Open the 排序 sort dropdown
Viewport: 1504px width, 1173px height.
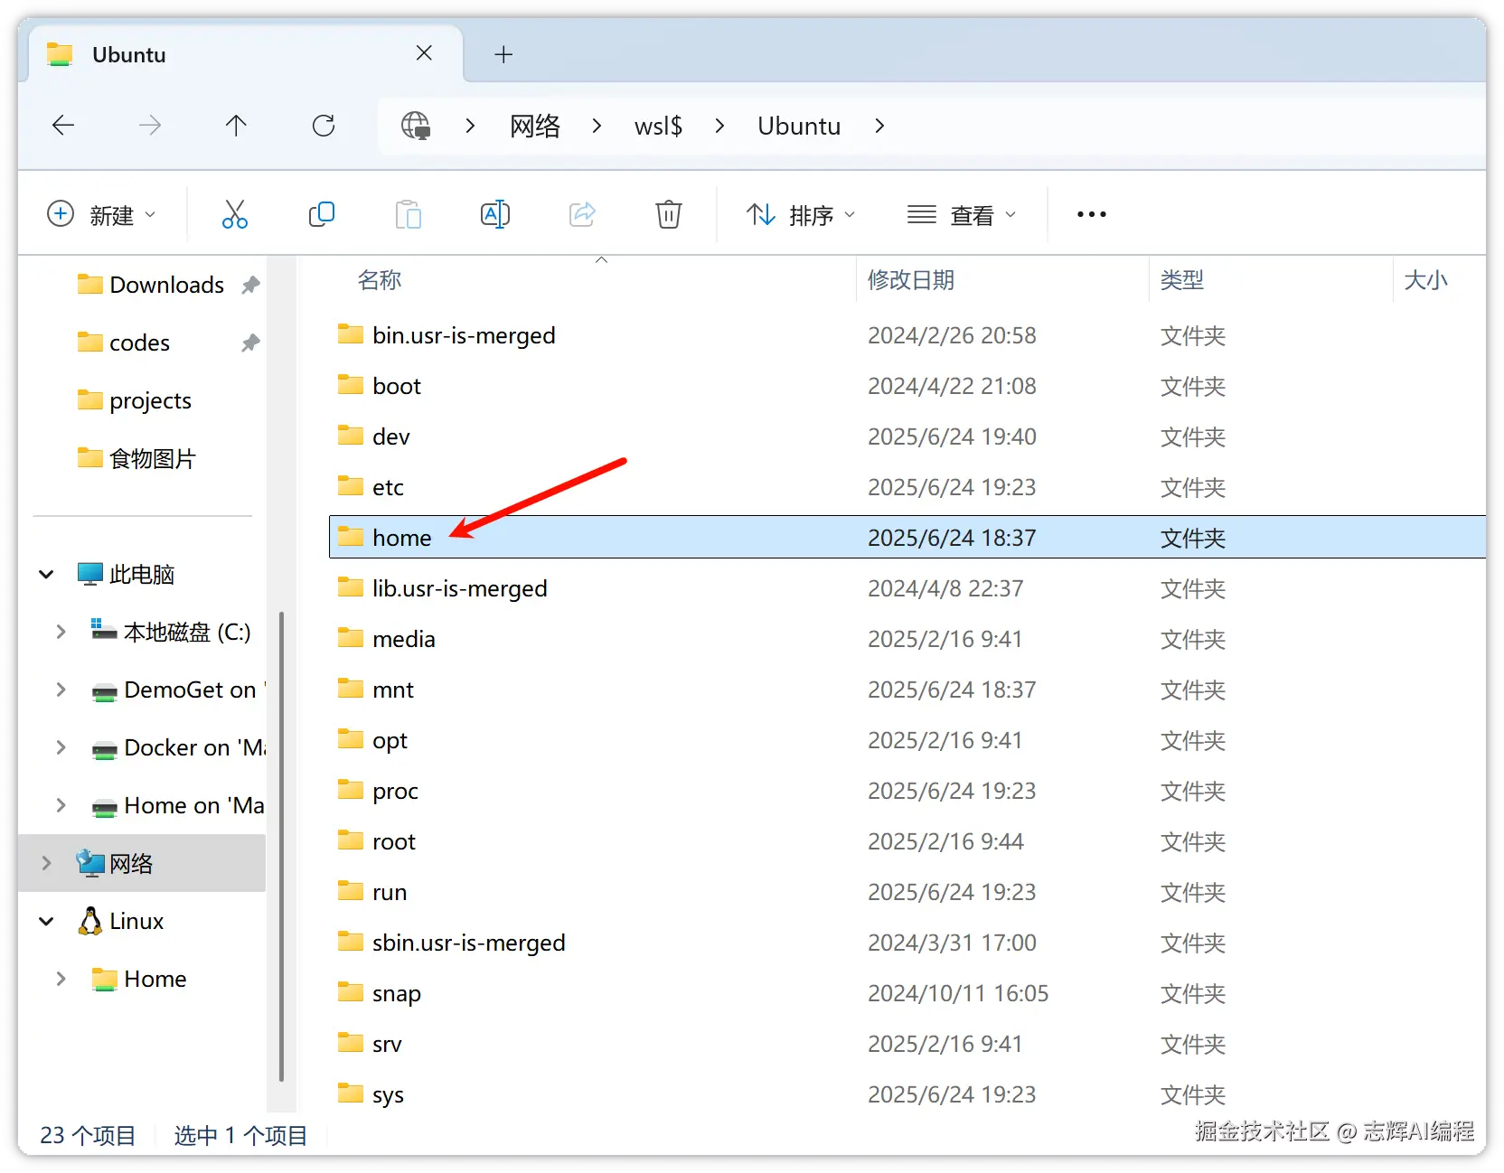[801, 215]
